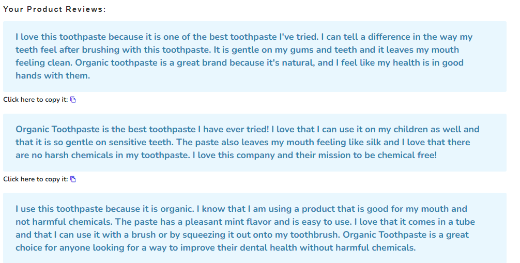Copy the first review about gentle gums

click(73, 100)
